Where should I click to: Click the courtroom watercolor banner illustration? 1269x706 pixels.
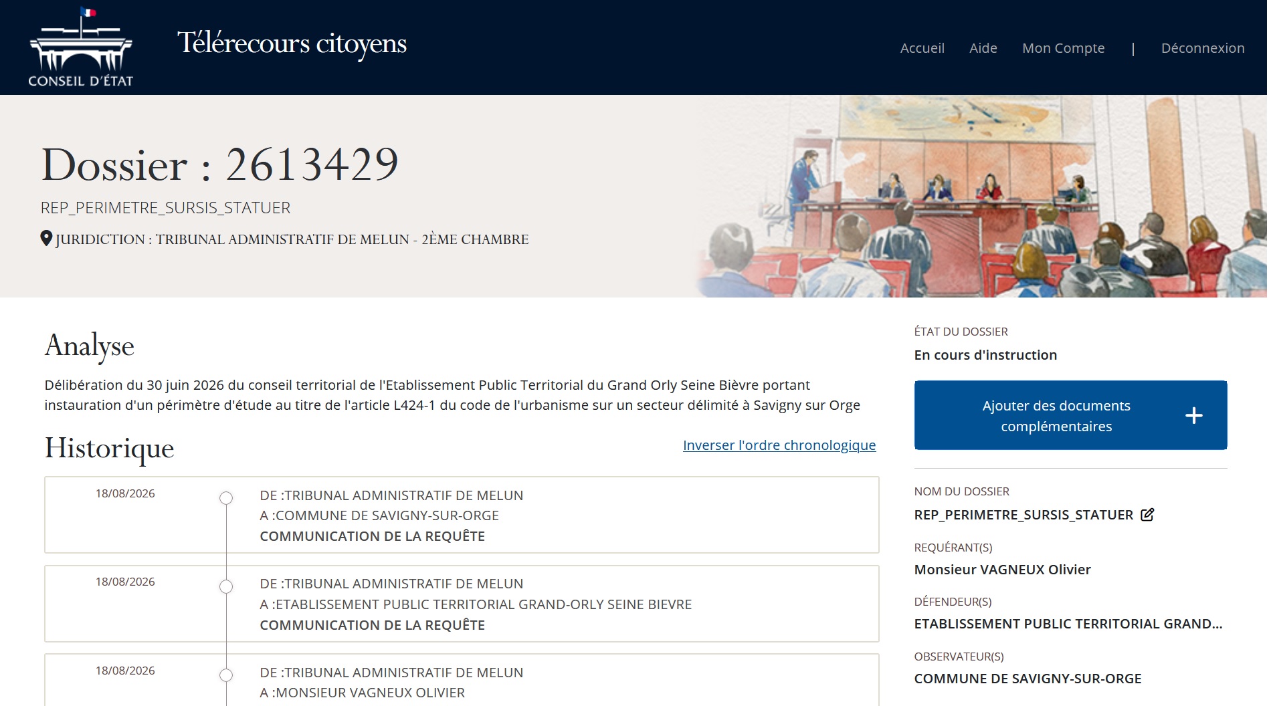(x=981, y=197)
